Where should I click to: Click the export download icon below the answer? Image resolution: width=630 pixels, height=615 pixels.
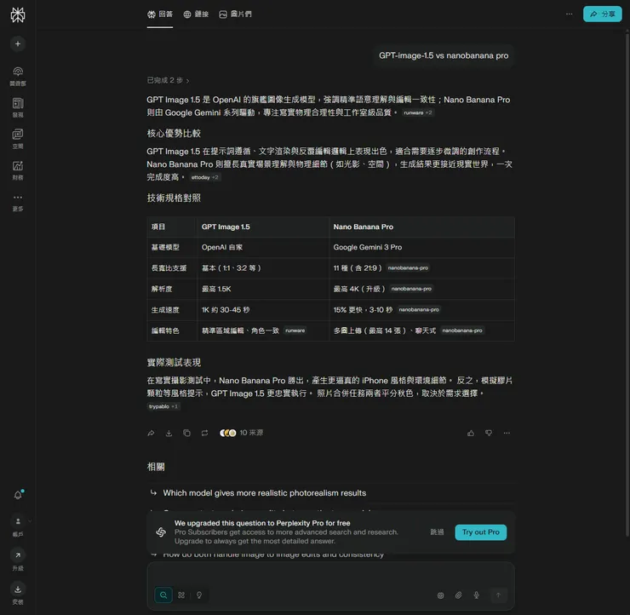pyautogui.click(x=169, y=433)
